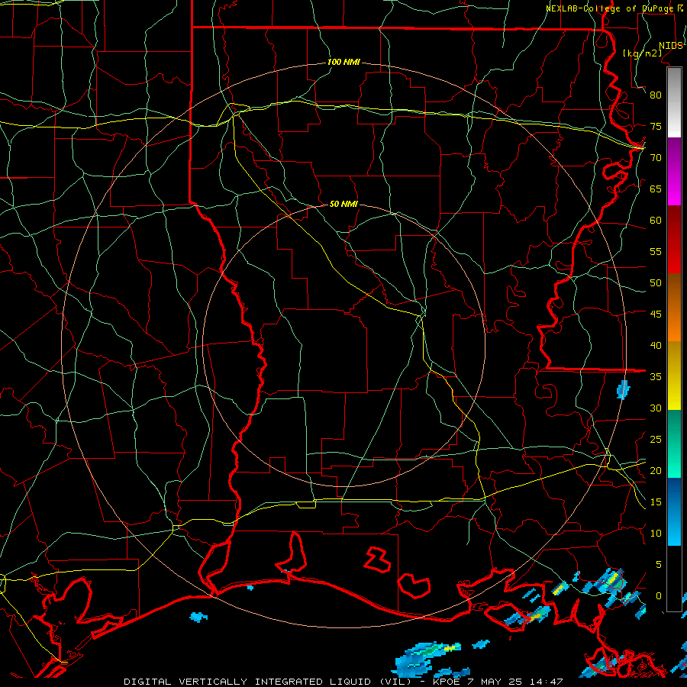Click the legend value 15
This screenshot has height=687, width=687.
pos(656,502)
